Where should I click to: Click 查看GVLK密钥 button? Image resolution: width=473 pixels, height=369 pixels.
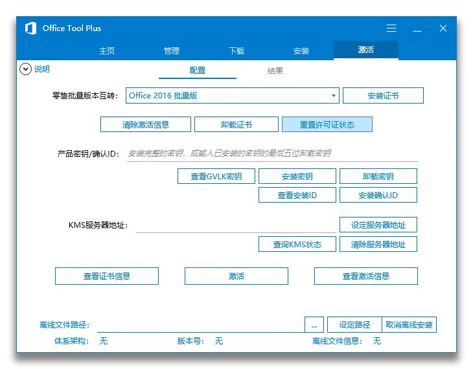pyautogui.click(x=216, y=176)
